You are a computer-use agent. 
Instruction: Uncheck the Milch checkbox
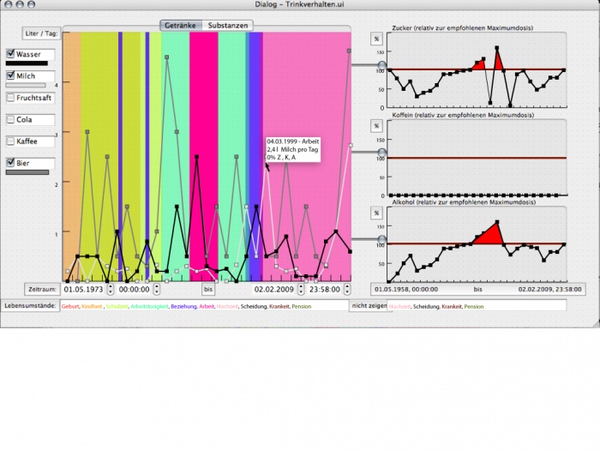click(x=11, y=76)
